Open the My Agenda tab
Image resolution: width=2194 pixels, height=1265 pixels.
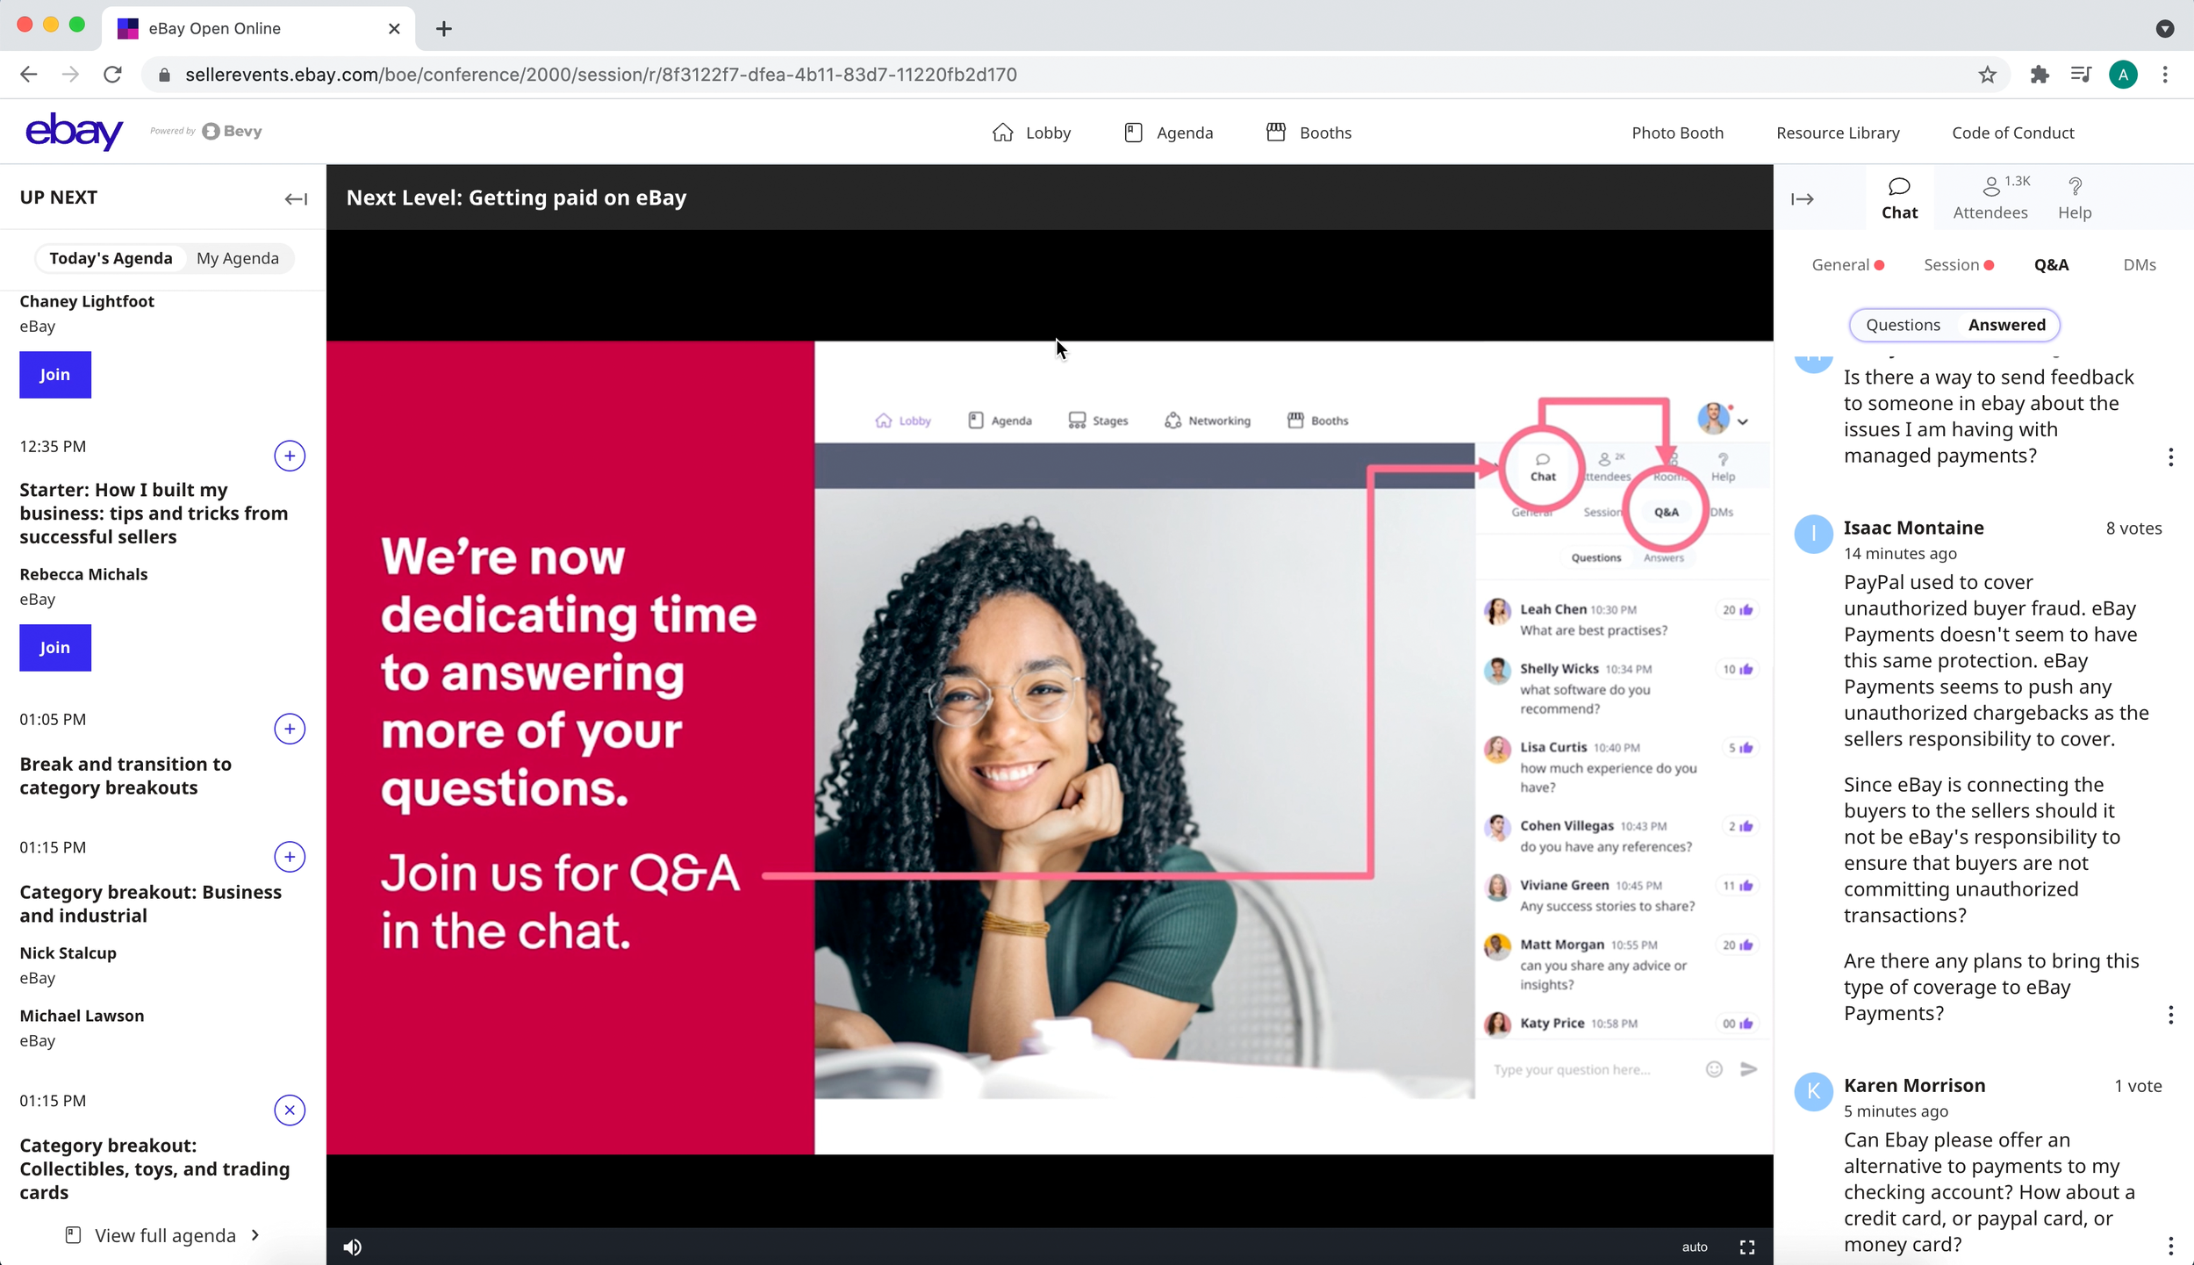[x=238, y=258]
